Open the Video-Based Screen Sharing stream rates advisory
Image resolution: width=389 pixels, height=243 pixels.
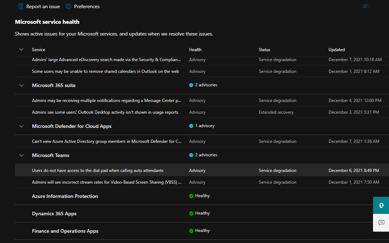107,182
